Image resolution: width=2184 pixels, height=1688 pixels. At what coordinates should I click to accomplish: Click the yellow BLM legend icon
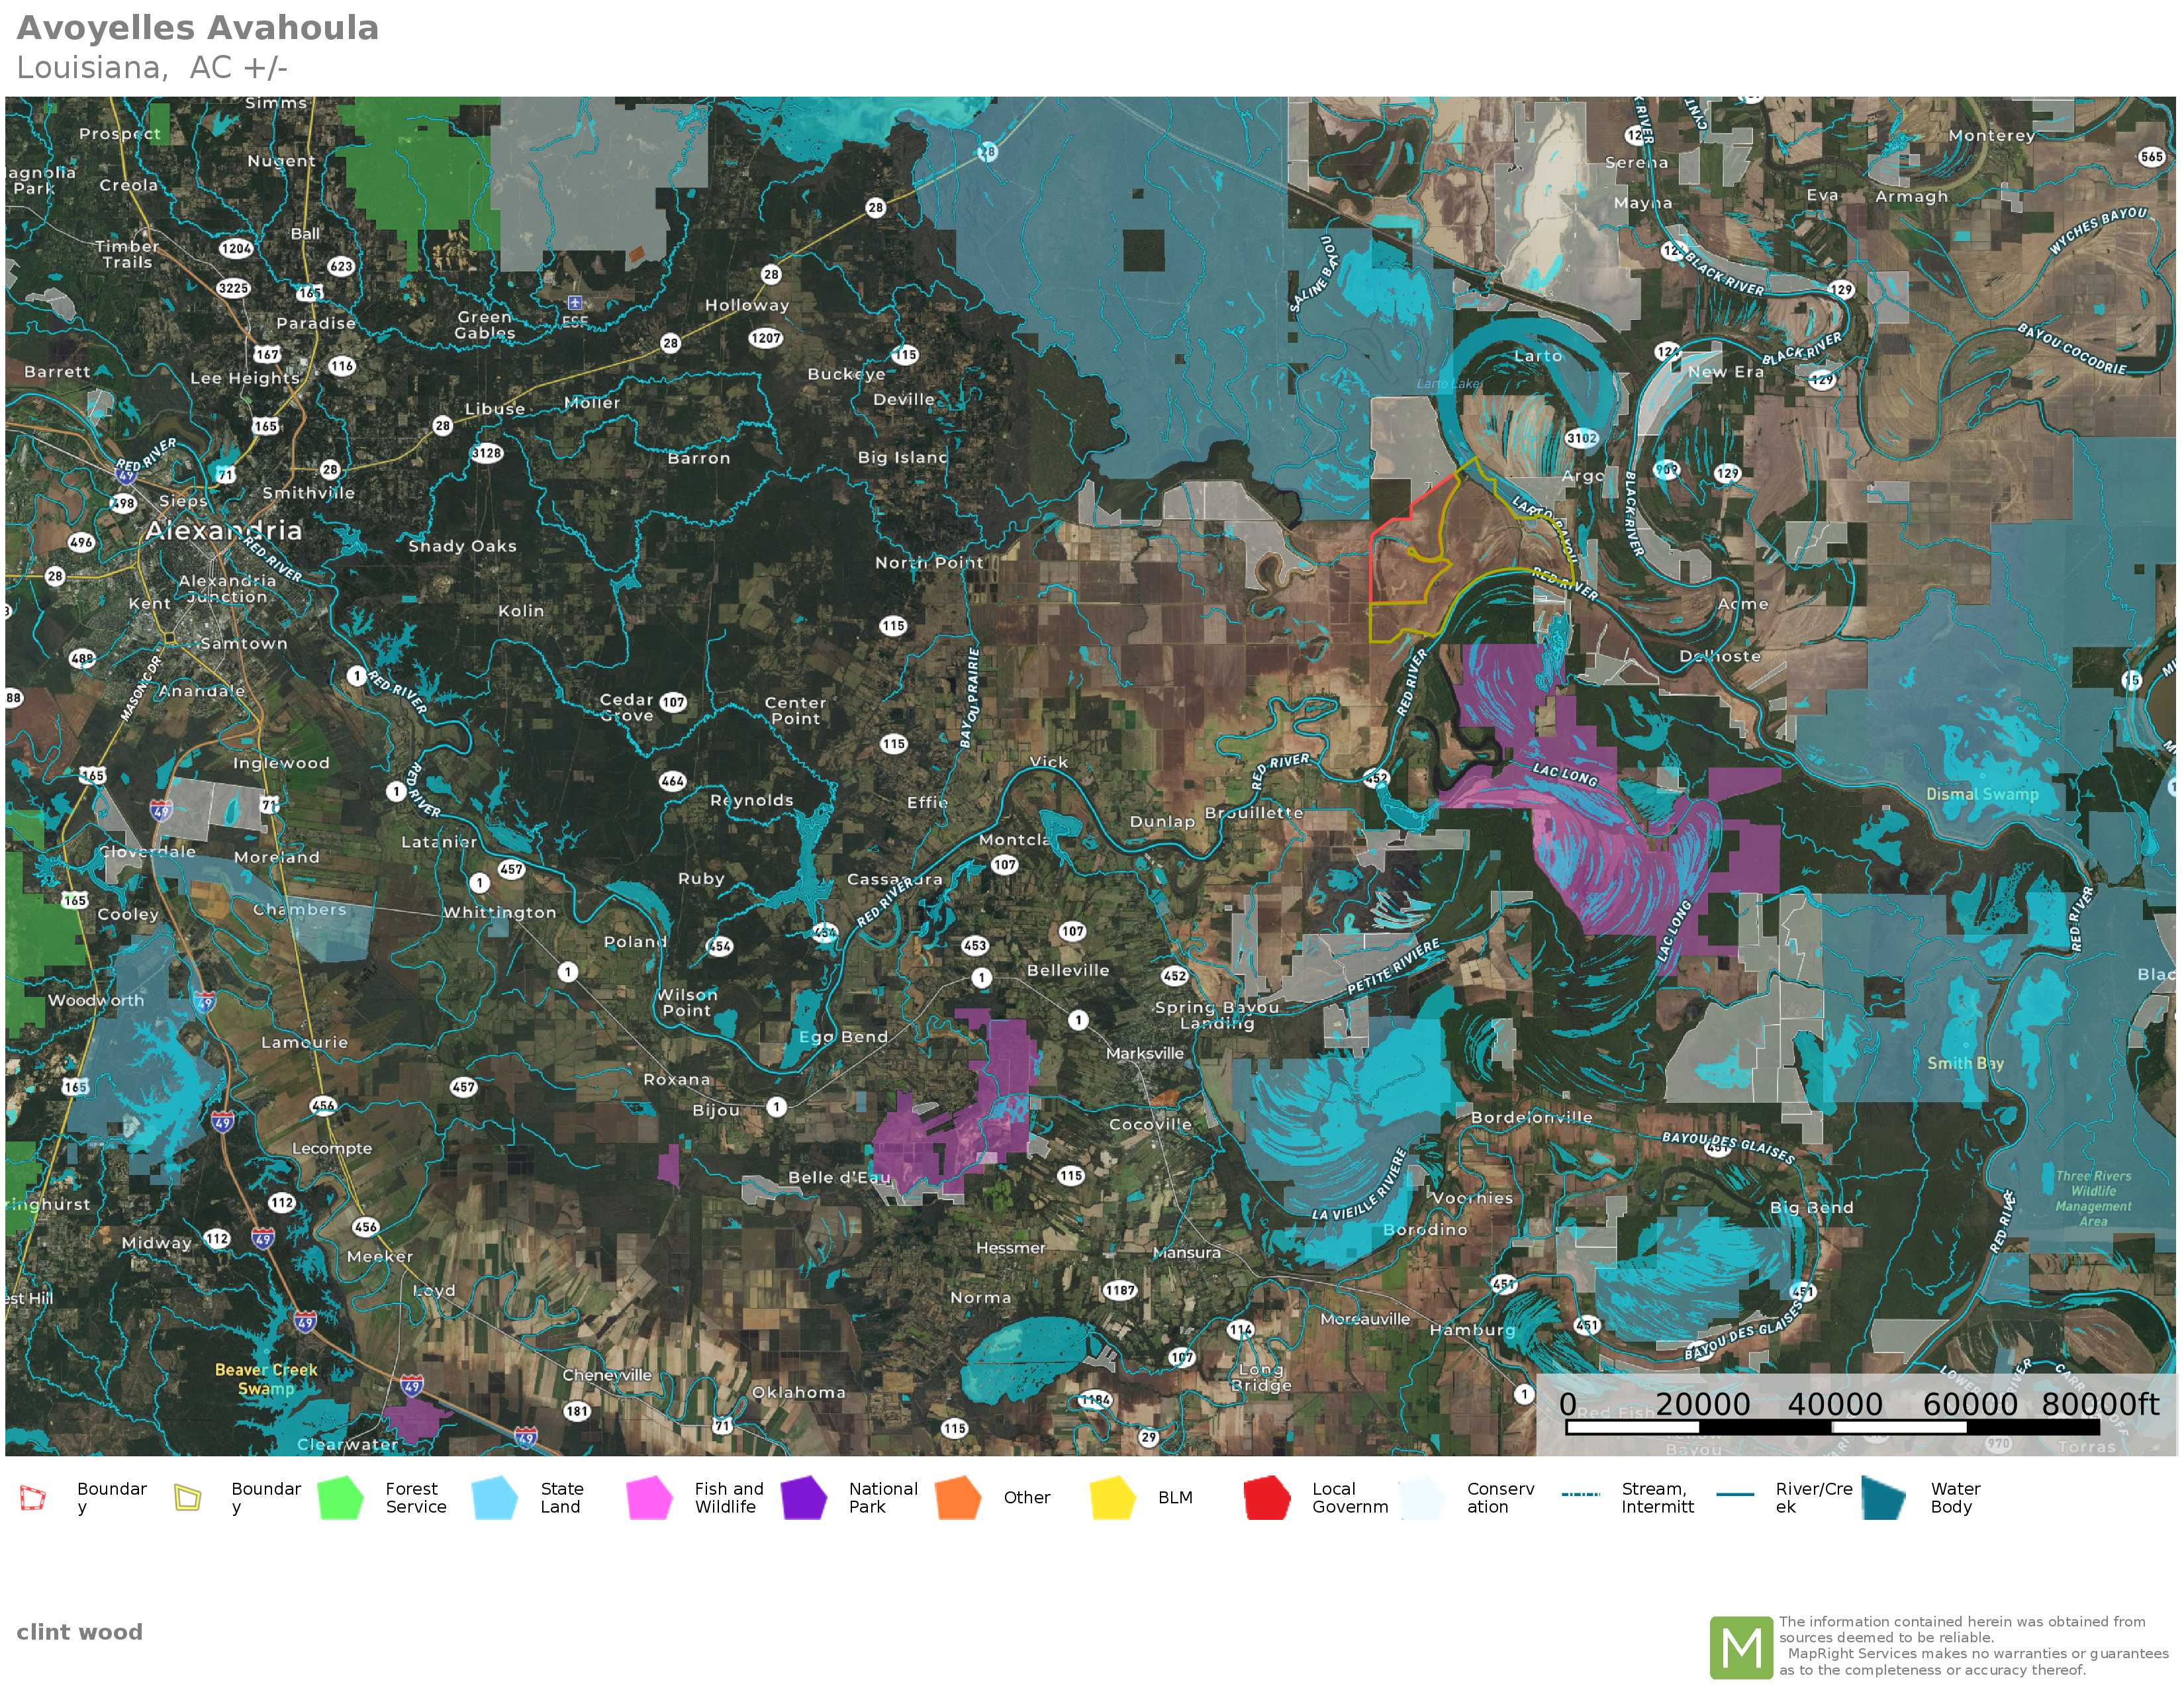(x=1113, y=1498)
